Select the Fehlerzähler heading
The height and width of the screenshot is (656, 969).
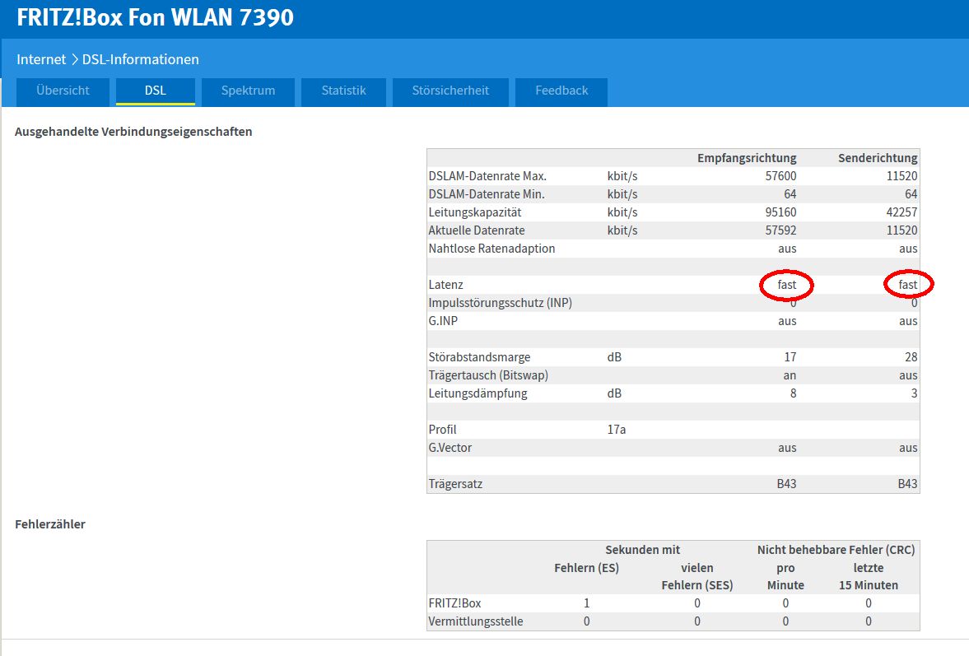click(50, 524)
